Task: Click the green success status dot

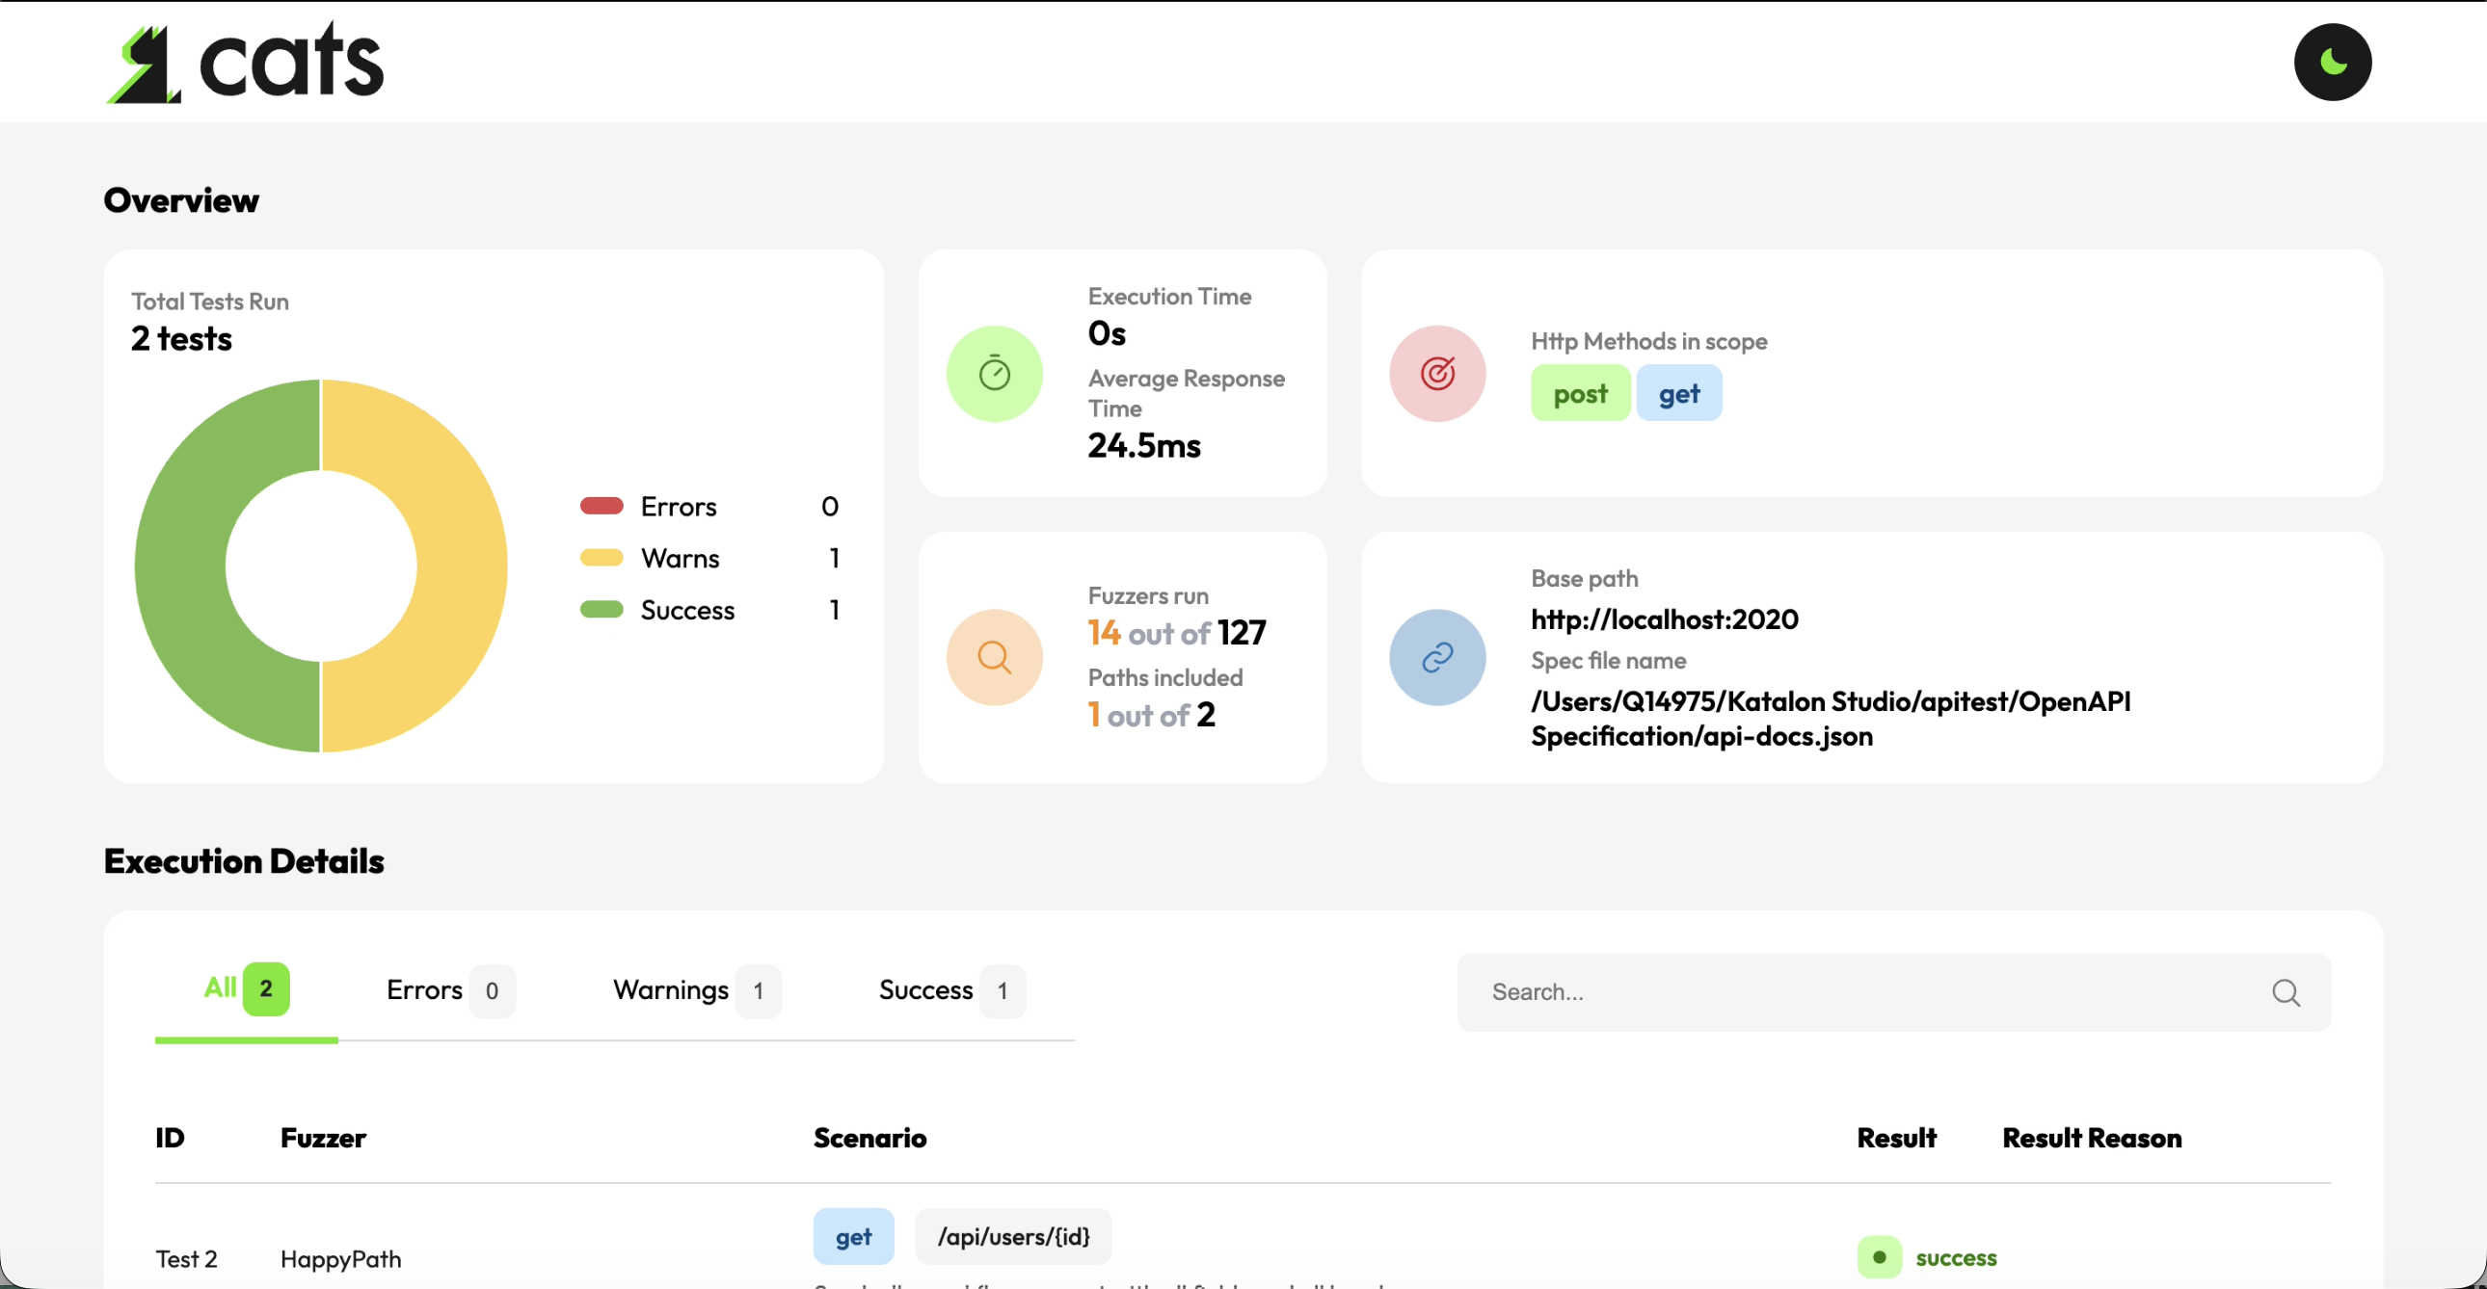Action: (1879, 1257)
